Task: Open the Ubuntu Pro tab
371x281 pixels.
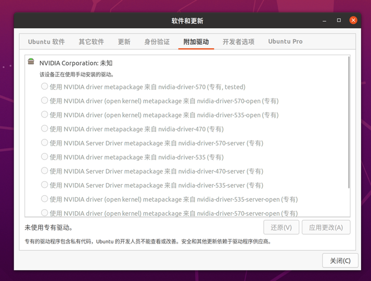Action: pyautogui.click(x=285, y=42)
